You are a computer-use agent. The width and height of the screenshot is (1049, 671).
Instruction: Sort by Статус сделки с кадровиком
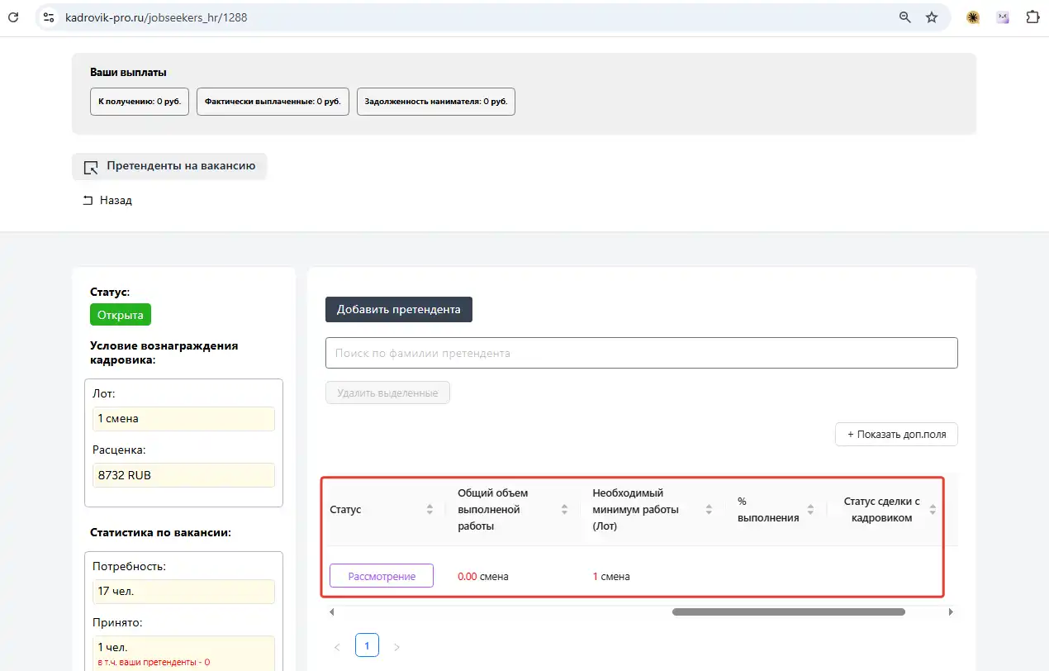(x=933, y=510)
